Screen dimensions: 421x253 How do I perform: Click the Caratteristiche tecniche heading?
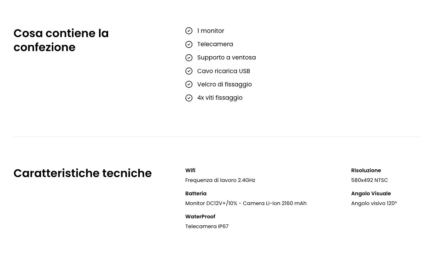pyautogui.click(x=83, y=173)
